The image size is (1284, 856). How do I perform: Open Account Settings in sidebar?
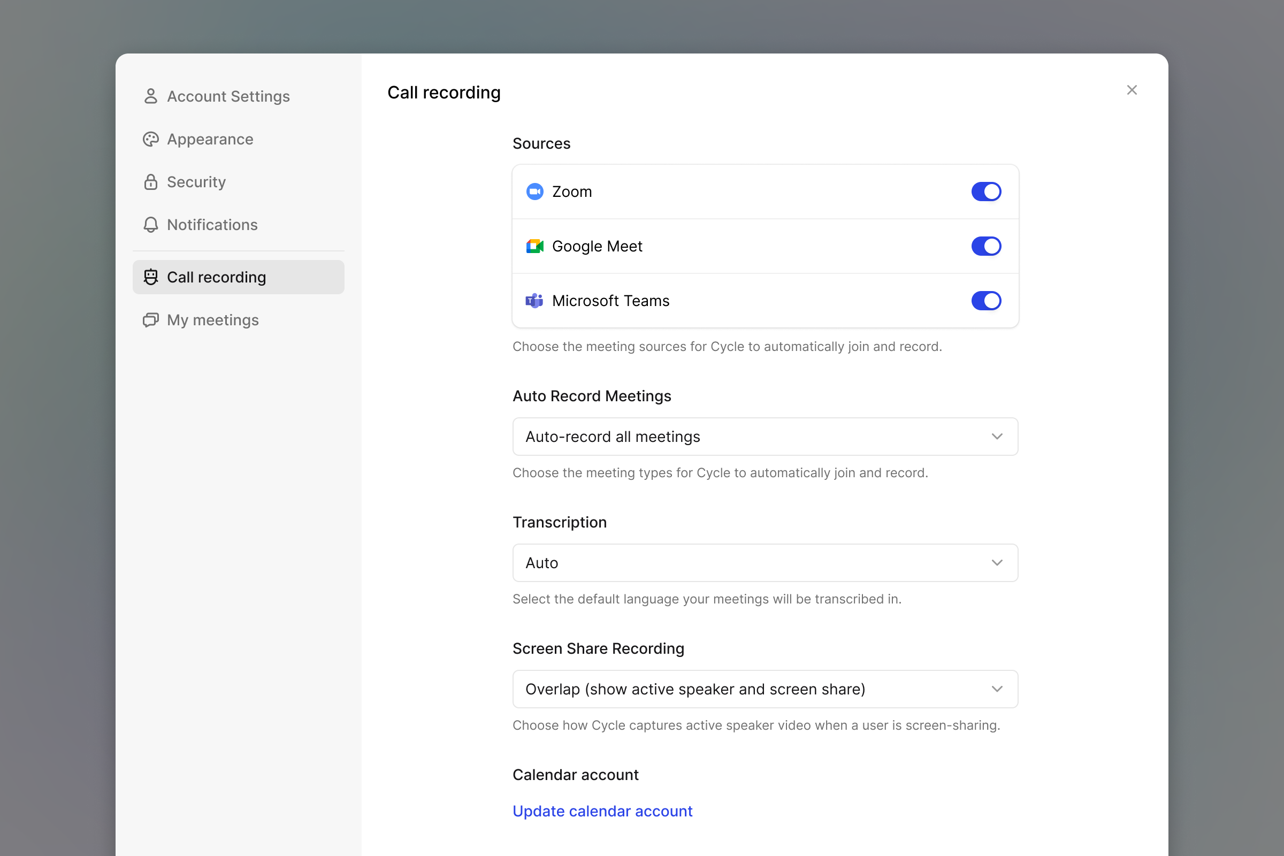coord(238,96)
